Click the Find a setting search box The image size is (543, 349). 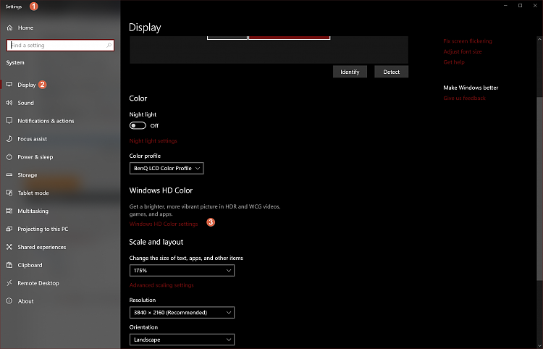click(59, 45)
